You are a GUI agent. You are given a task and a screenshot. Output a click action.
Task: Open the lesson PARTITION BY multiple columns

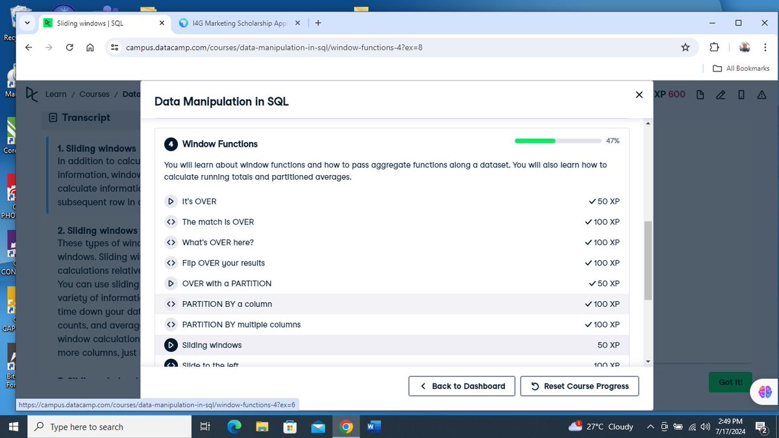point(241,324)
